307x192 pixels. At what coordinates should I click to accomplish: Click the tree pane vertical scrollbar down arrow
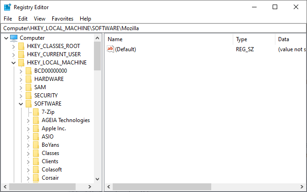(97, 179)
